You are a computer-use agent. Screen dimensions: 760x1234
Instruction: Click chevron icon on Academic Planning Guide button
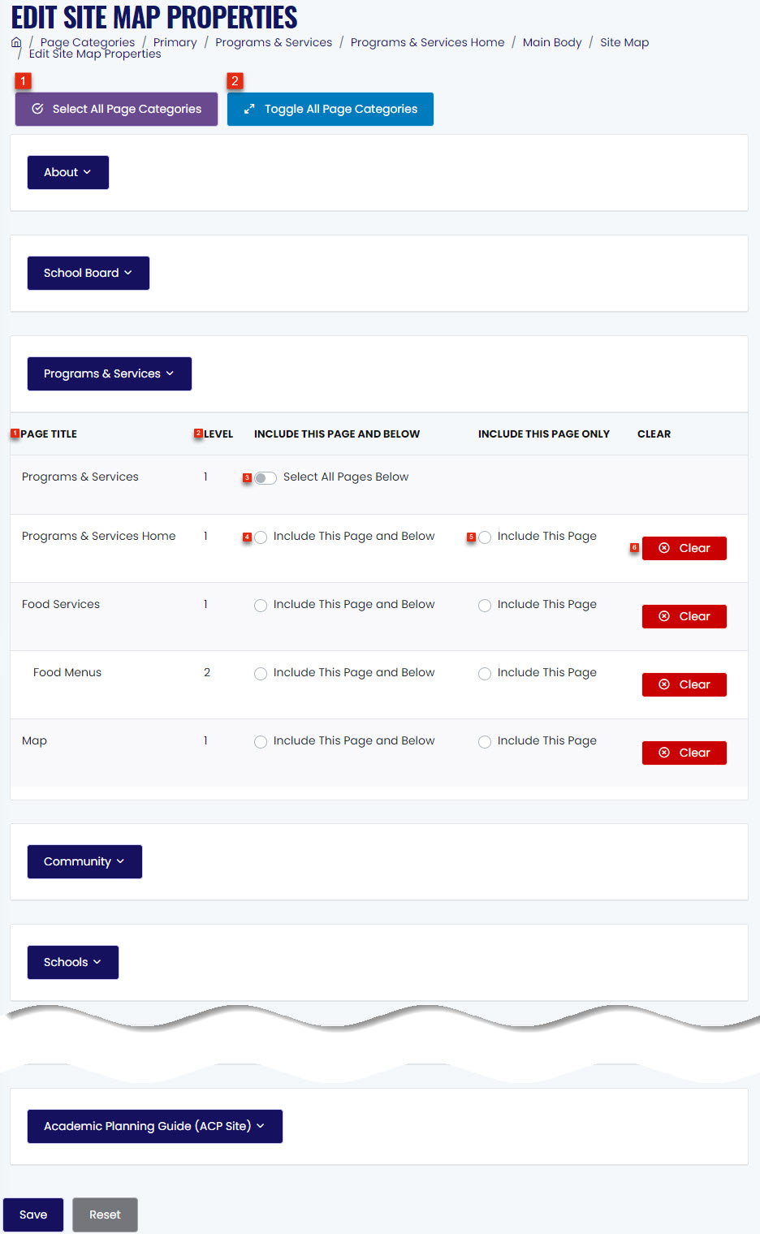pos(261,1126)
